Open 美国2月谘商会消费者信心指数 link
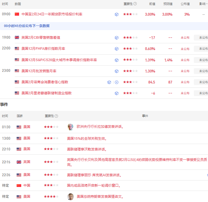This screenshot has height=202, width=208. pyautogui.click(x=45, y=82)
